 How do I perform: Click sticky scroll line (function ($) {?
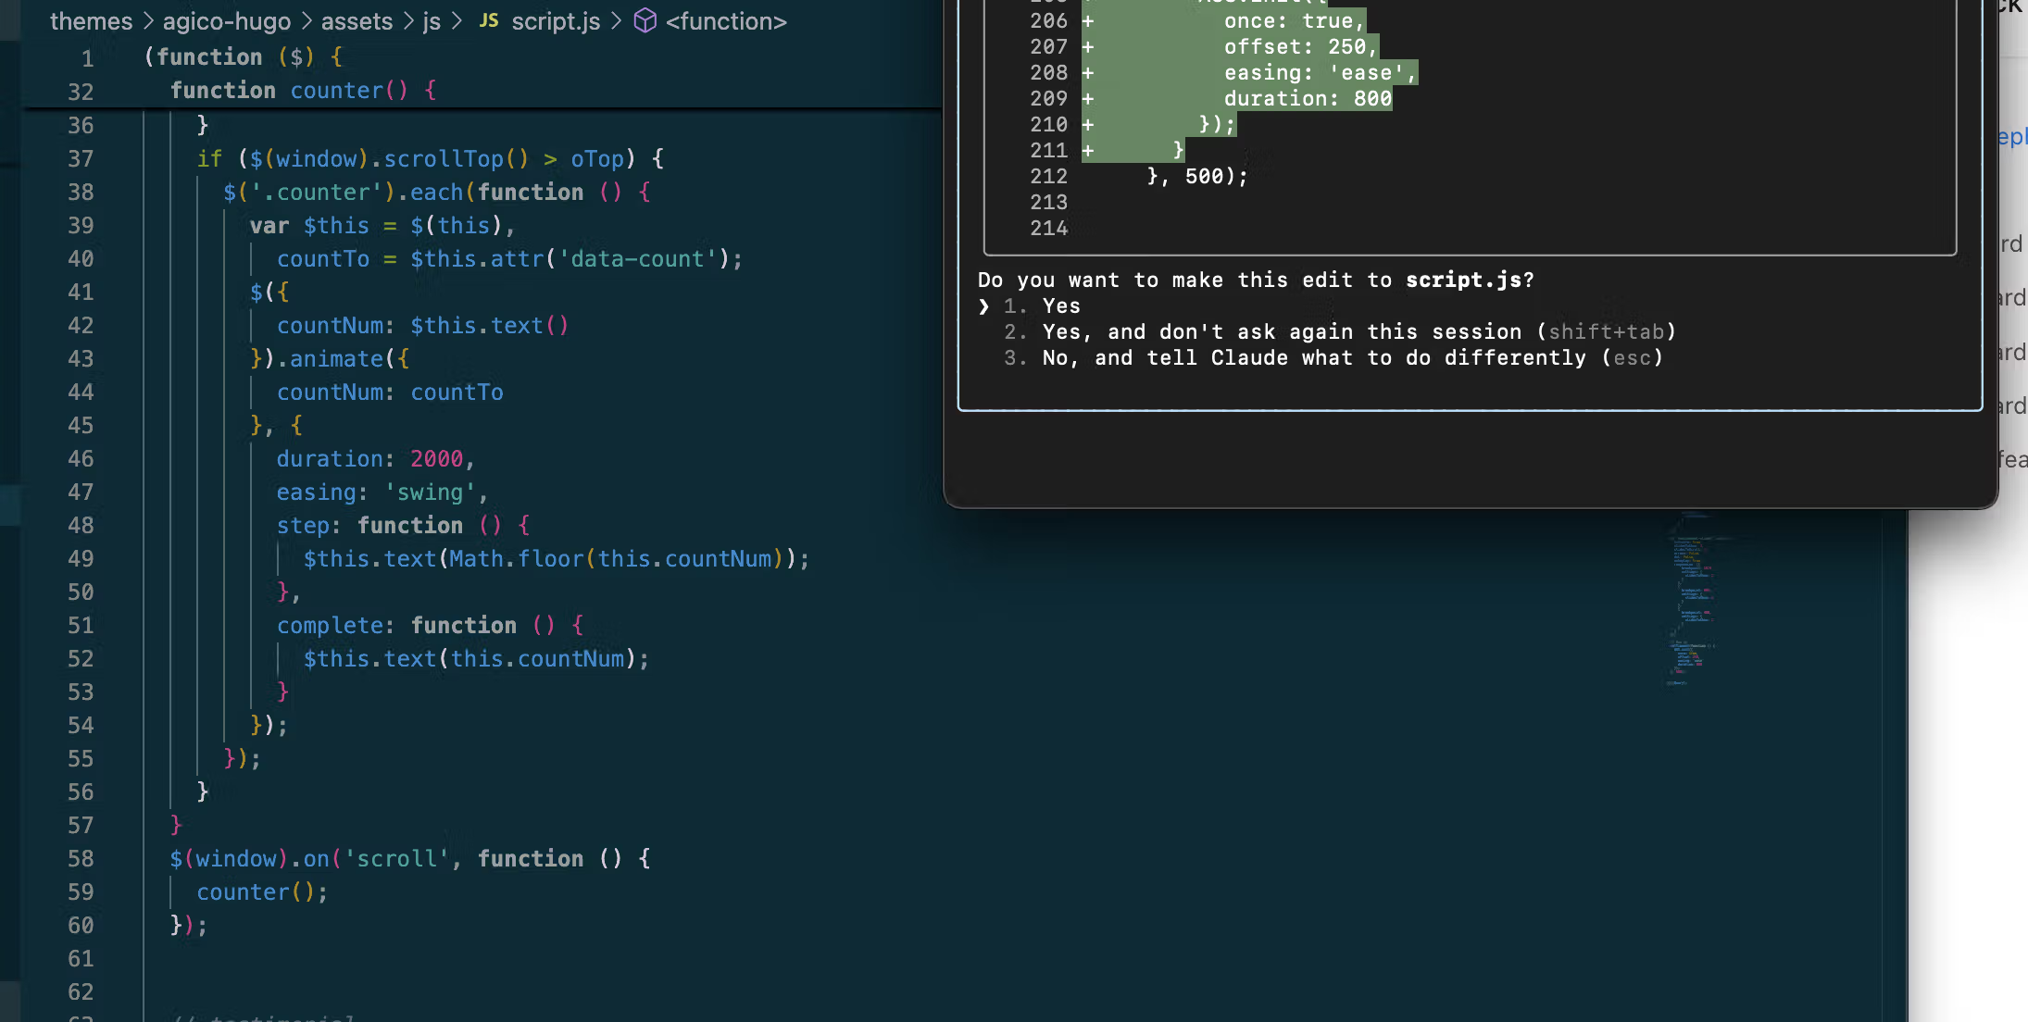coord(244,57)
